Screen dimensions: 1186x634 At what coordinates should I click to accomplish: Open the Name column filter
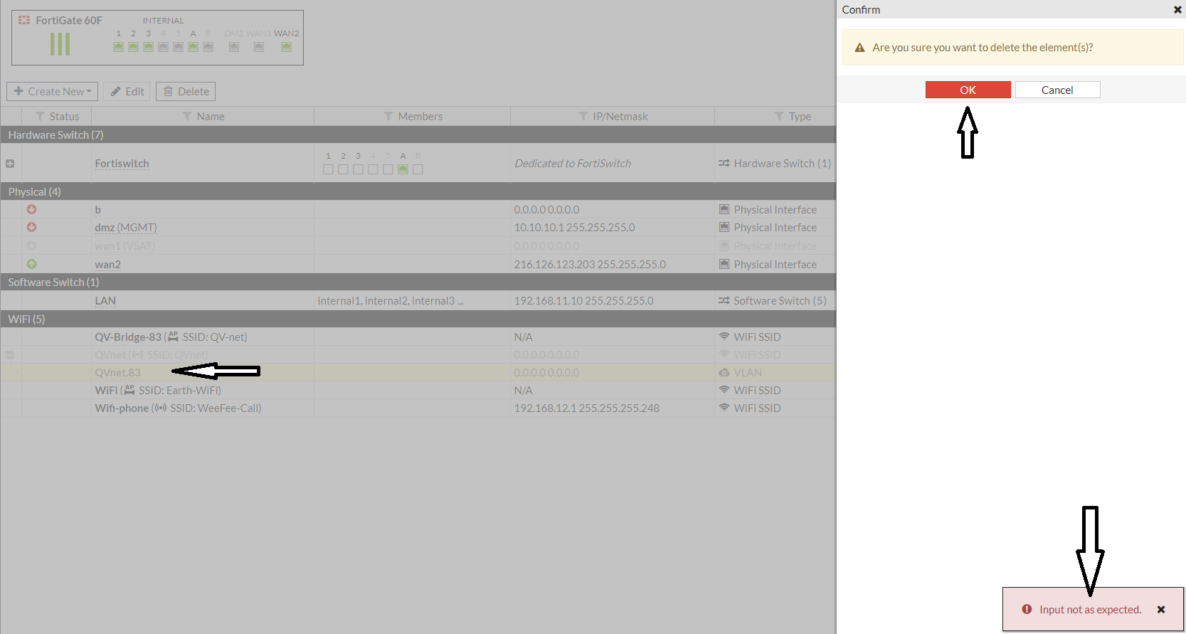[x=187, y=117]
